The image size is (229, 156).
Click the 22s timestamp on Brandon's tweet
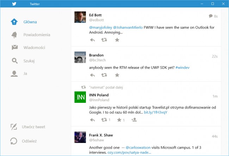(x=215, y=56)
